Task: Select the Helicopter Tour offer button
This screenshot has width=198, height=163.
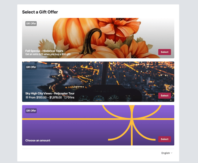Action: pyautogui.click(x=165, y=96)
